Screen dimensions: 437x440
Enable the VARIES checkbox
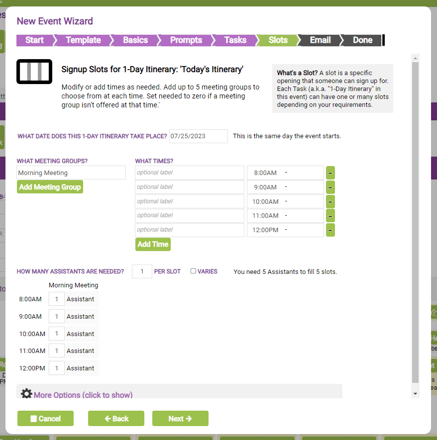193,271
